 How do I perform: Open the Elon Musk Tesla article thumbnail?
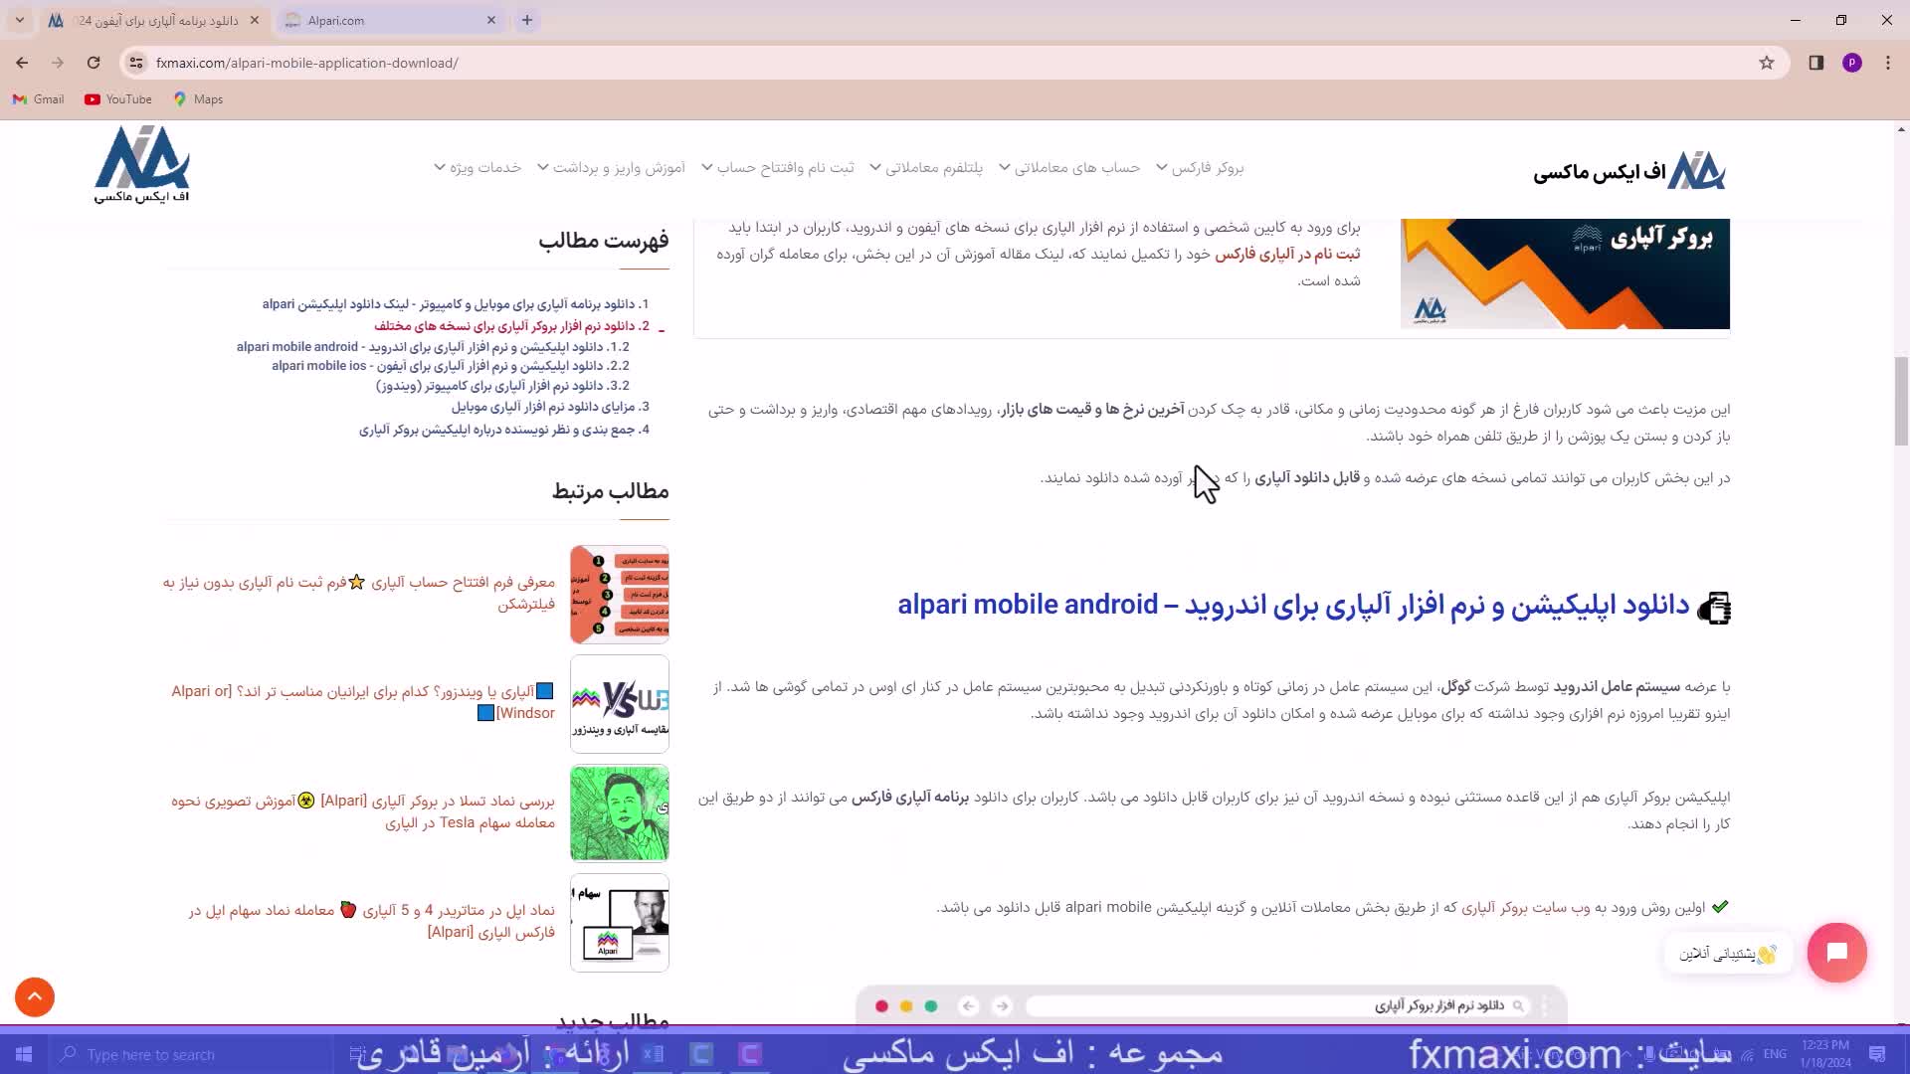pos(619,812)
